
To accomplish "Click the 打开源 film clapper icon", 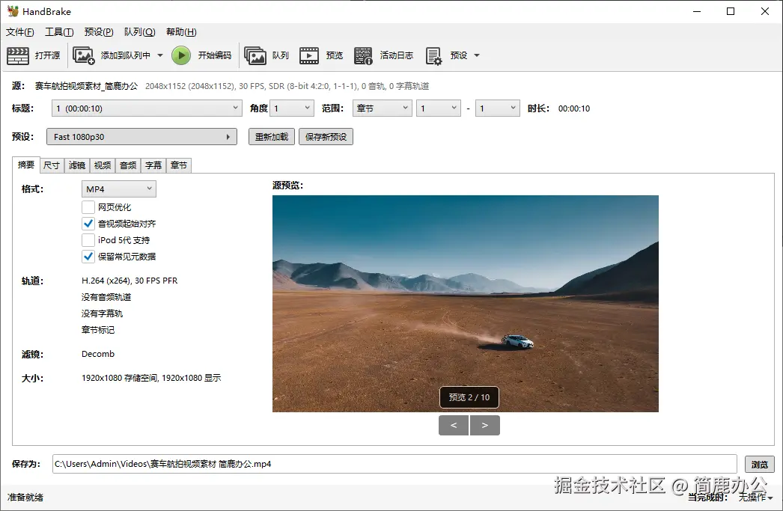I will click(18, 55).
